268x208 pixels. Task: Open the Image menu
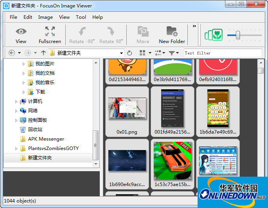[45, 17]
